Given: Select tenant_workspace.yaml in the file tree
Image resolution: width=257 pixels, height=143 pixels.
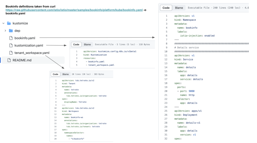Looking at the screenshot, I should [x=32, y=53].
